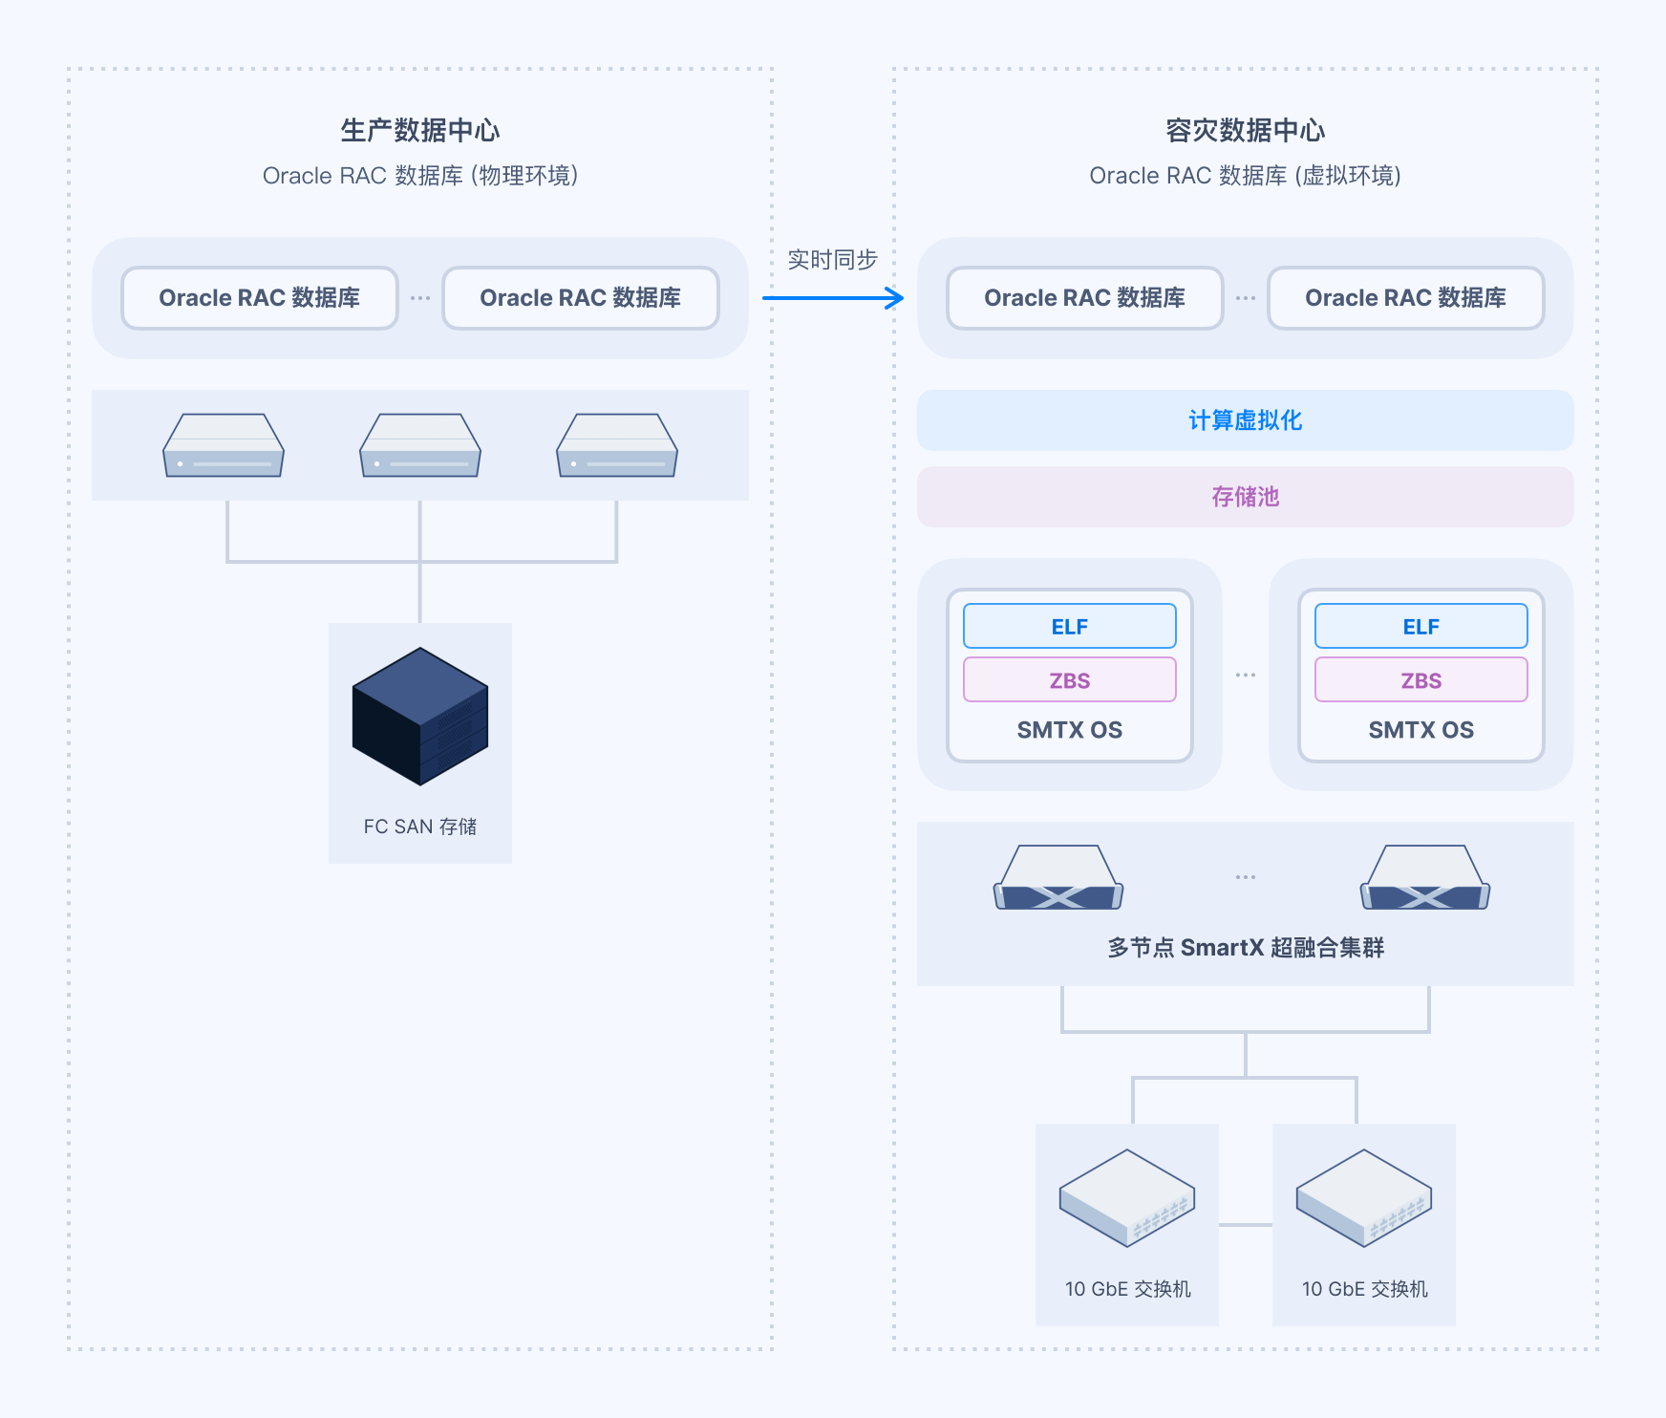Click the right SMTX OS label
Image resolution: width=1666 pixels, height=1418 pixels.
(x=1421, y=730)
